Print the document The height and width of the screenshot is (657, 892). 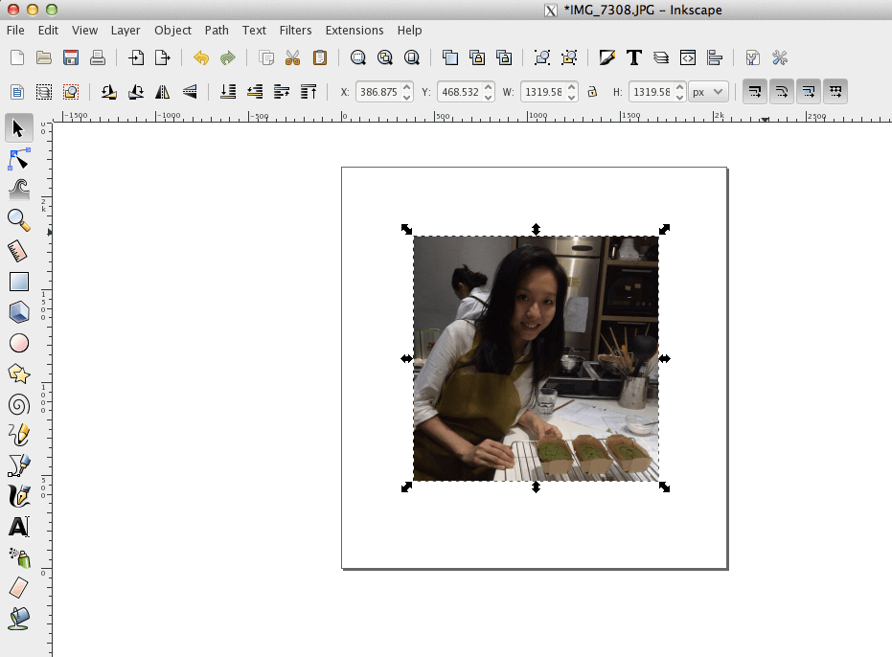pyautogui.click(x=98, y=57)
